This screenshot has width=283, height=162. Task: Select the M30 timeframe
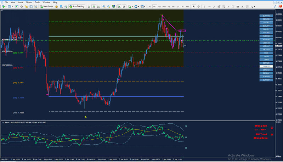click(164, 7)
